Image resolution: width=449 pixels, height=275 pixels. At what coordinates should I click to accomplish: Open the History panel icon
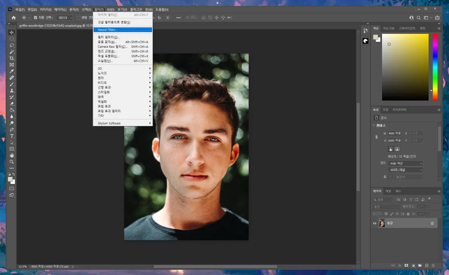pos(365,31)
